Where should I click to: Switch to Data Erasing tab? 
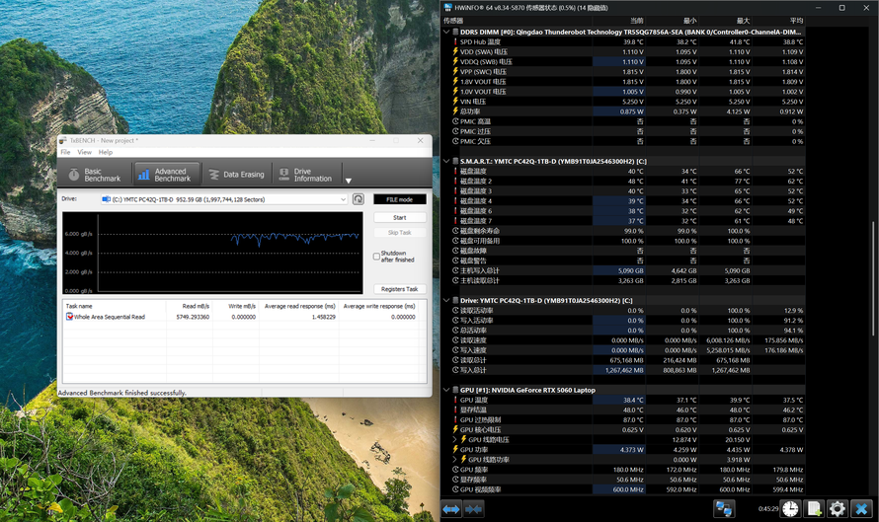[x=237, y=175]
